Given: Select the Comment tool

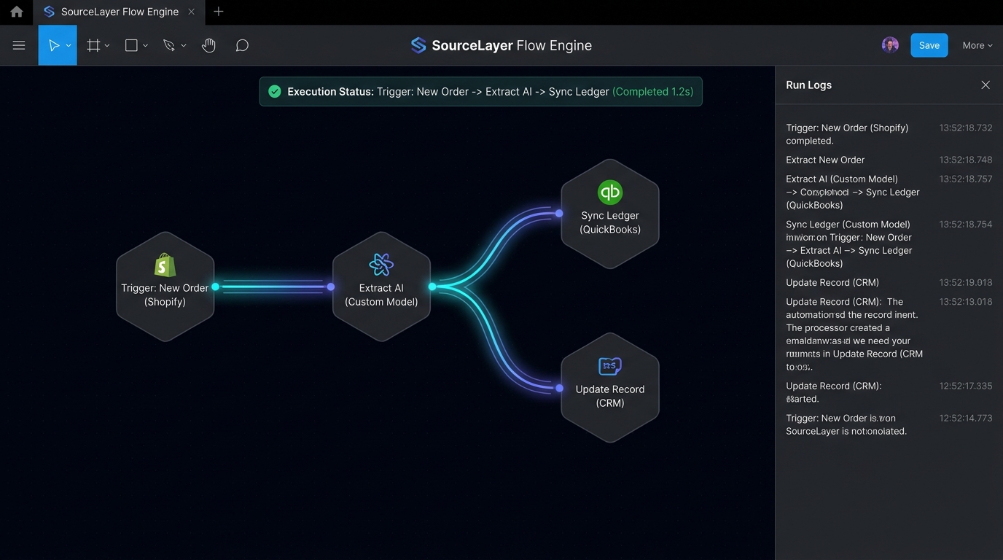Looking at the screenshot, I should pyautogui.click(x=242, y=45).
